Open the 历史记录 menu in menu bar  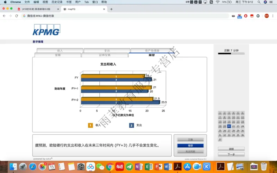click(x=57, y=2)
